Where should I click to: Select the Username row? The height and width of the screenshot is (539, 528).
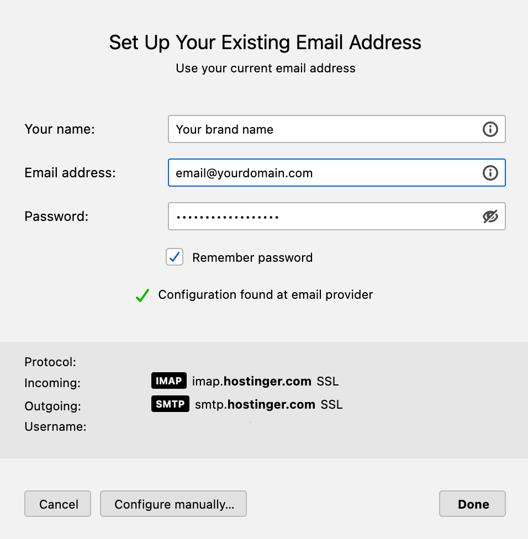coord(55,426)
